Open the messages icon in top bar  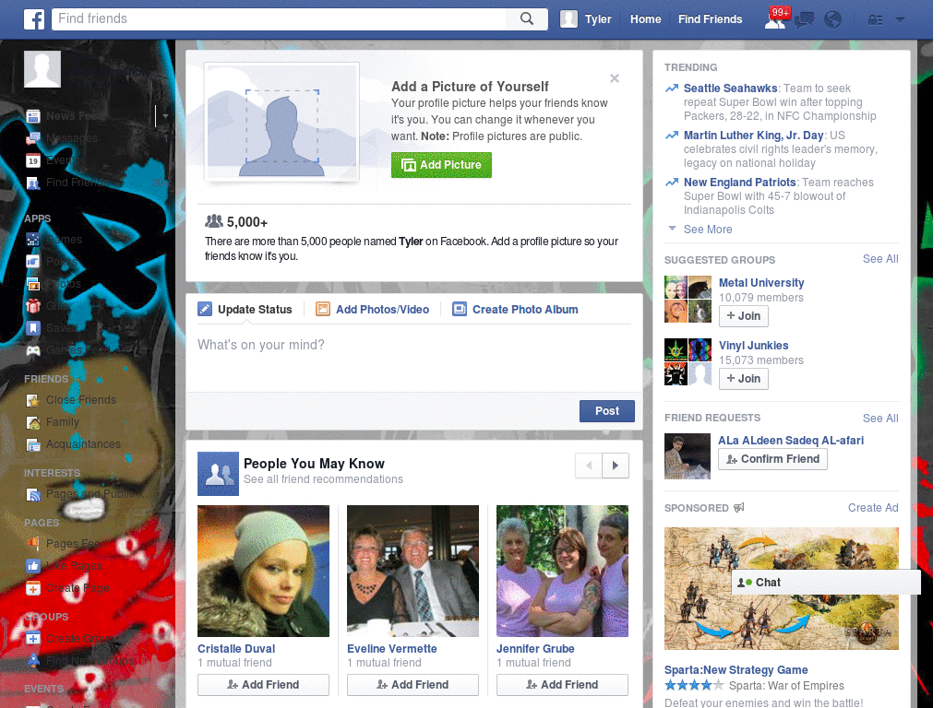[x=804, y=20]
